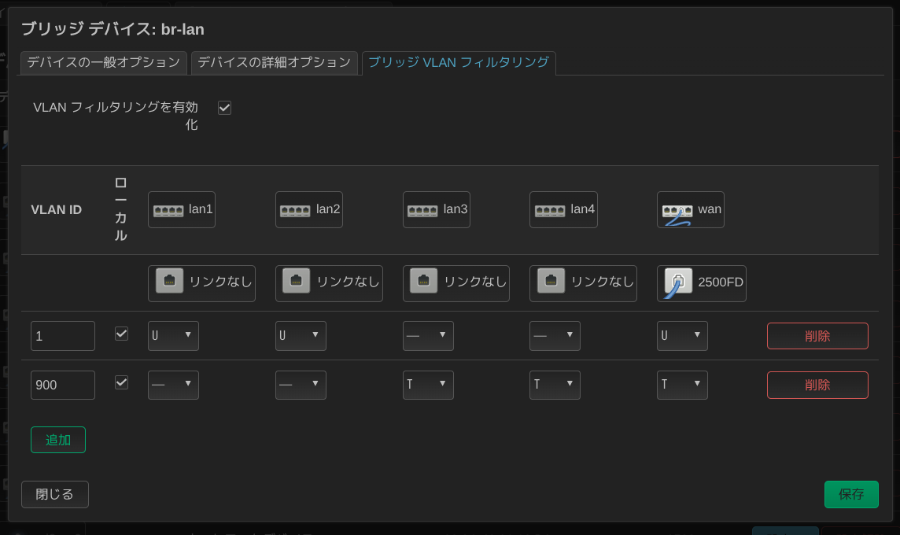Click the 'wan' label in header
The width and height of the screenshot is (900, 535).
click(710, 209)
